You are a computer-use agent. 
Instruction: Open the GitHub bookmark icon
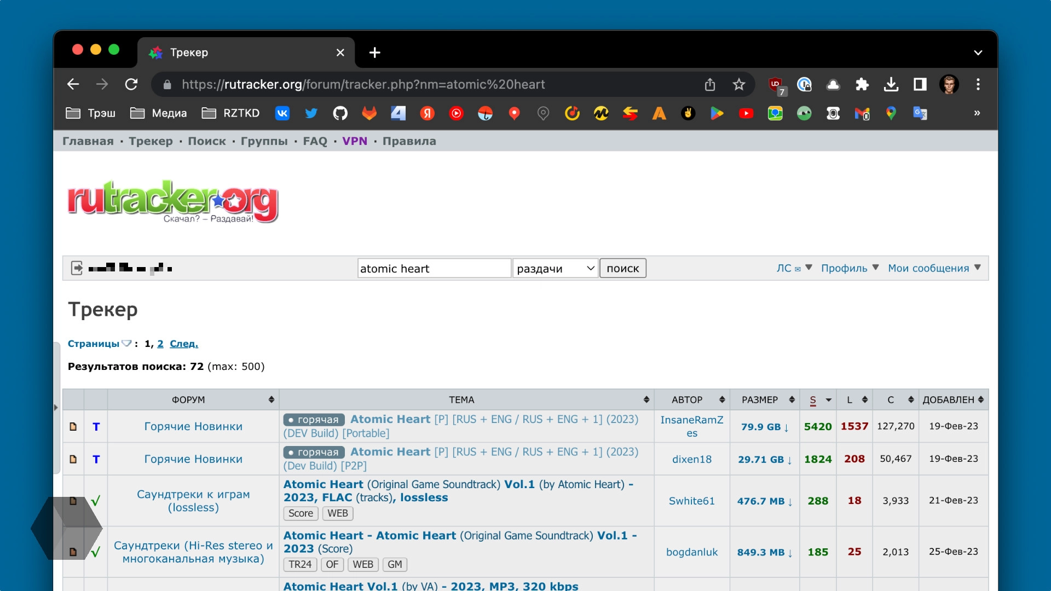[x=340, y=113]
